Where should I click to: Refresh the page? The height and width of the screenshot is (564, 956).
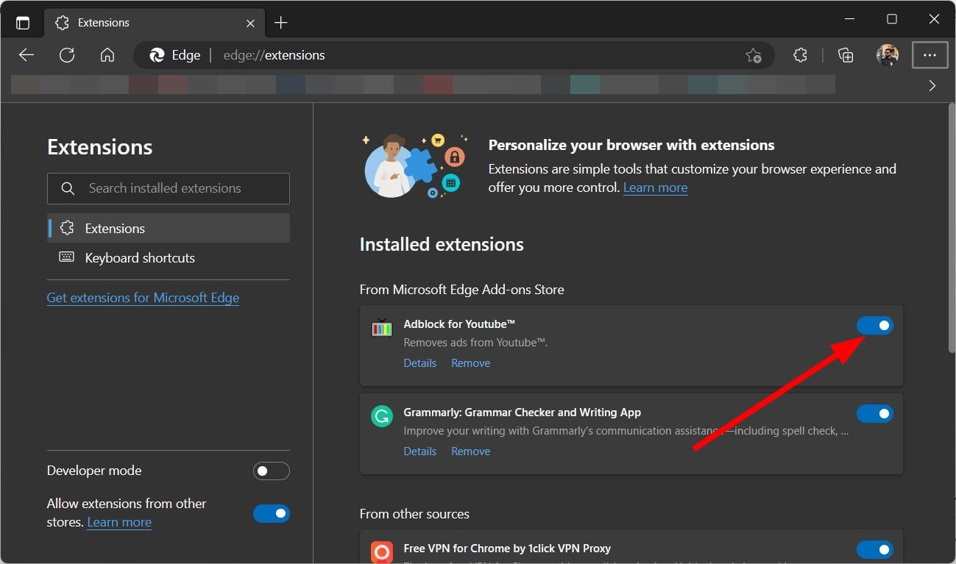pyautogui.click(x=67, y=55)
